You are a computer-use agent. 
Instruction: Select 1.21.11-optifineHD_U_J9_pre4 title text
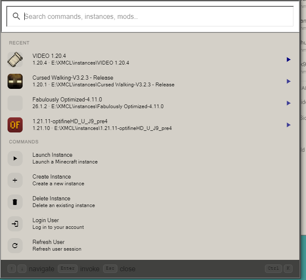tap(70, 122)
